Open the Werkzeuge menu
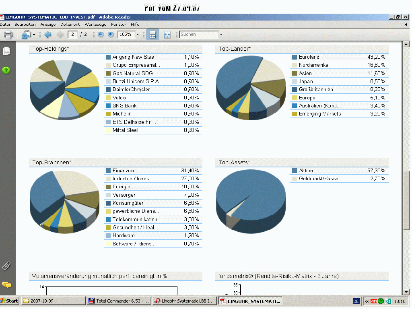 (95, 25)
